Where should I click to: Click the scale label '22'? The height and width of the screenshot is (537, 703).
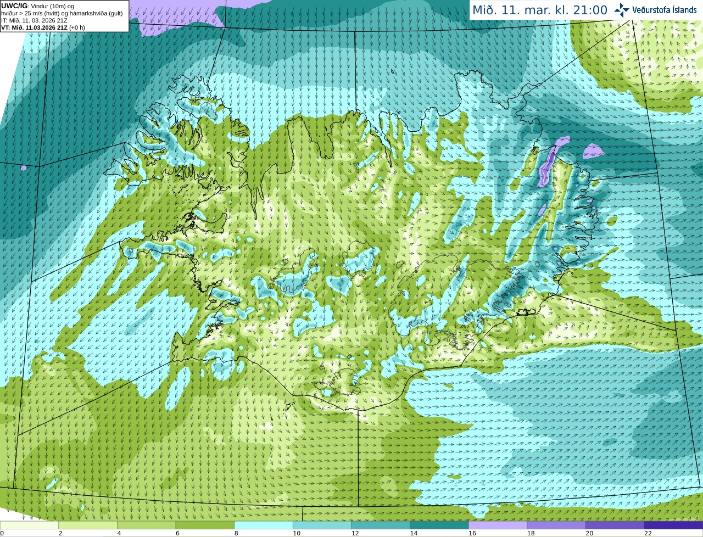click(648, 533)
